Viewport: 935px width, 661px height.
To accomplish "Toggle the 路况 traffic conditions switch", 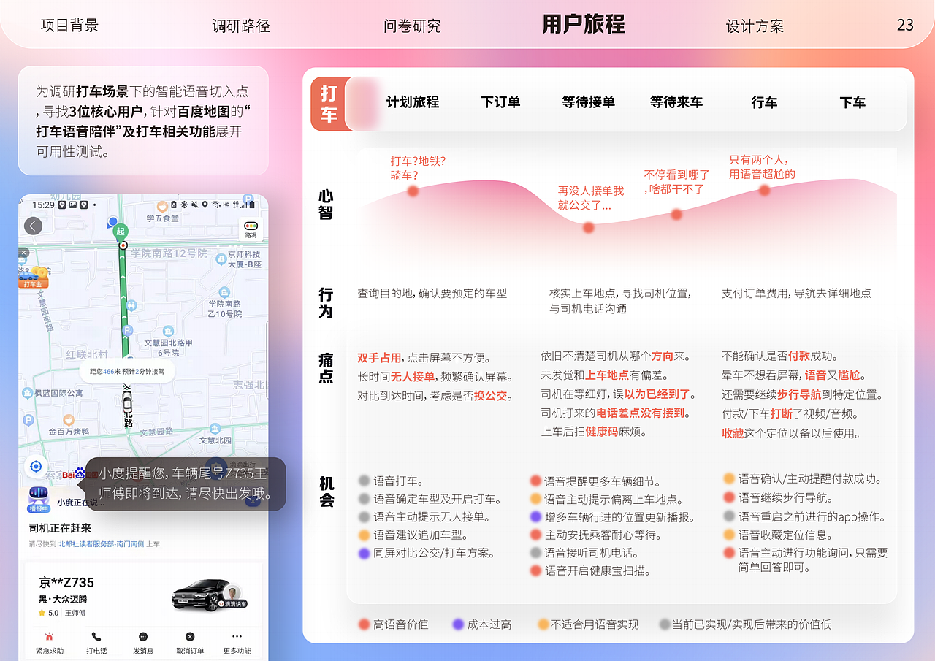I will click(251, 229).
